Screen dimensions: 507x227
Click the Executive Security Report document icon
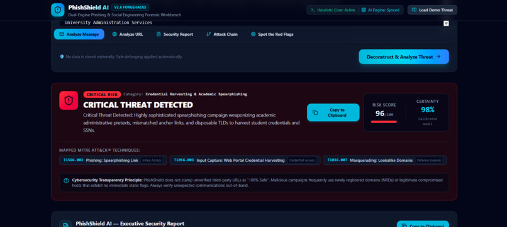[65, 224]
